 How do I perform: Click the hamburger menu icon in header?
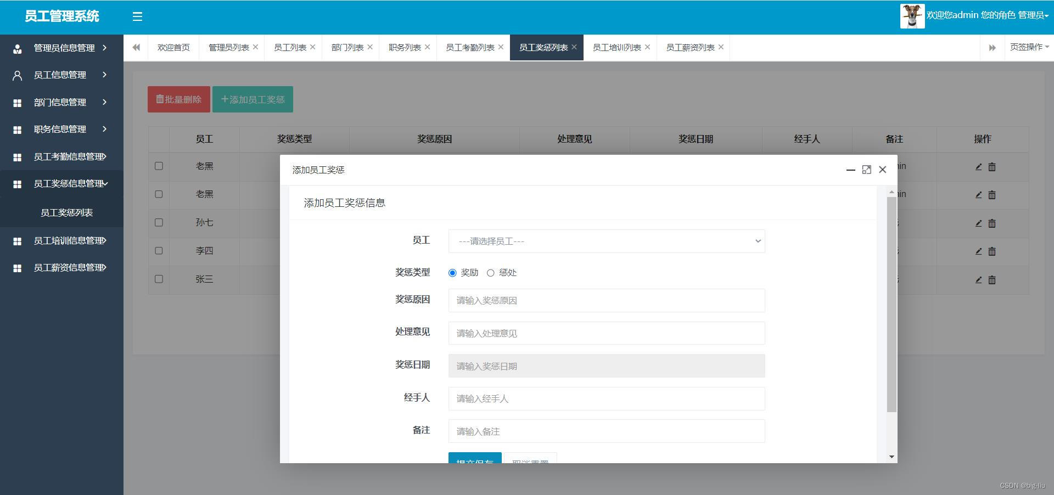(137, 17)
